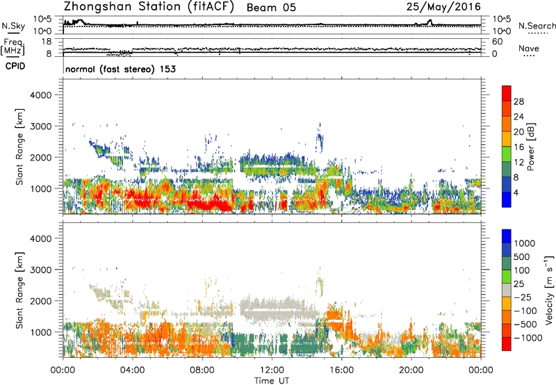The height and width of the screenshot is (385, 556).
Task: Click the Time UT axis title
Action: (272, 381)
